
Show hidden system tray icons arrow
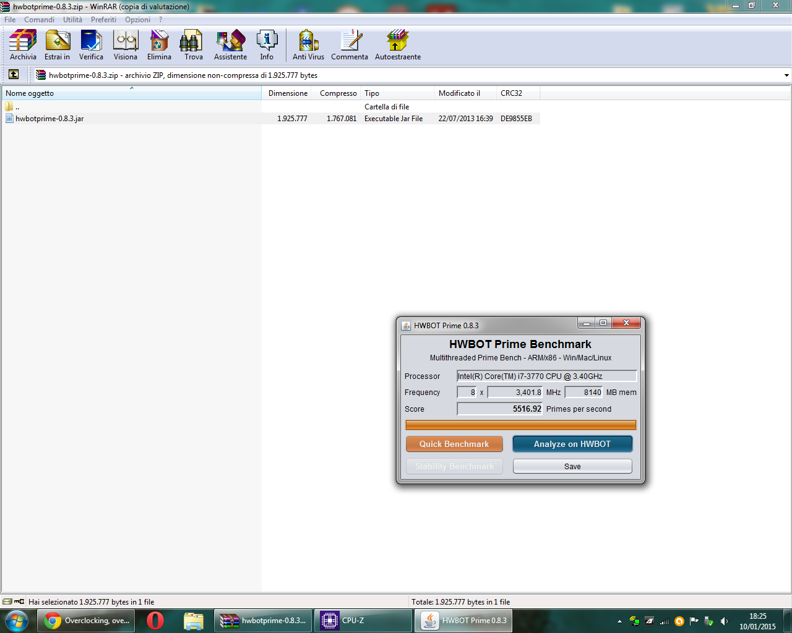(619, 621)
